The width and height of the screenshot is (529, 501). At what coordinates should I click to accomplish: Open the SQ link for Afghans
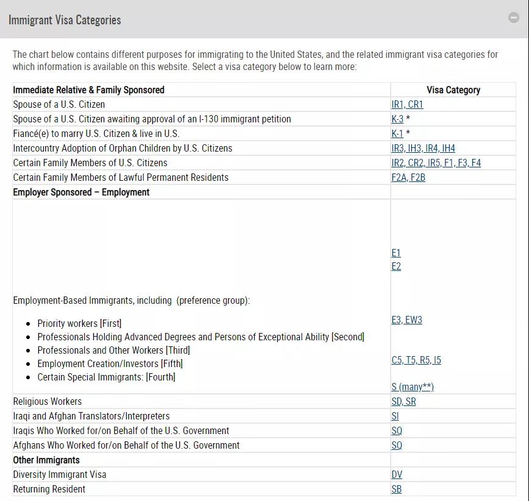[x=396, y=446]
